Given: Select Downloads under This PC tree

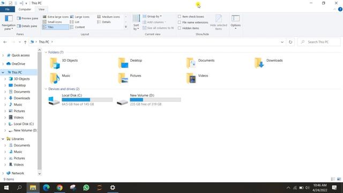Looking at the screenshot, I should click(21, 98).
